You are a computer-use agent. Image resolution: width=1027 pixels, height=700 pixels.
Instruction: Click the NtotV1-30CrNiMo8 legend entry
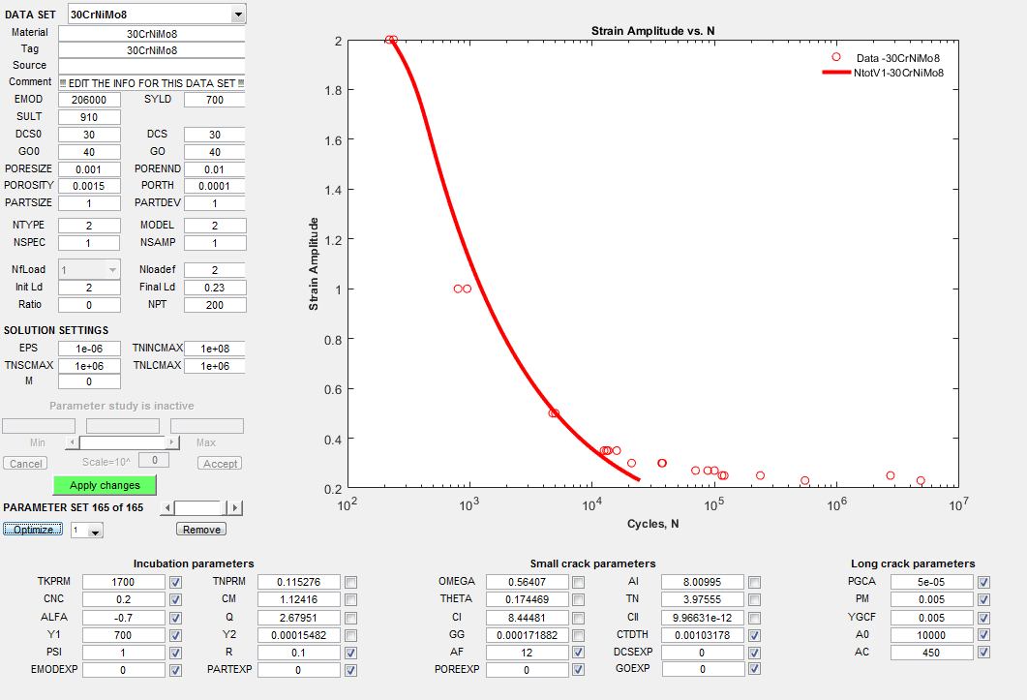(898, 73)
